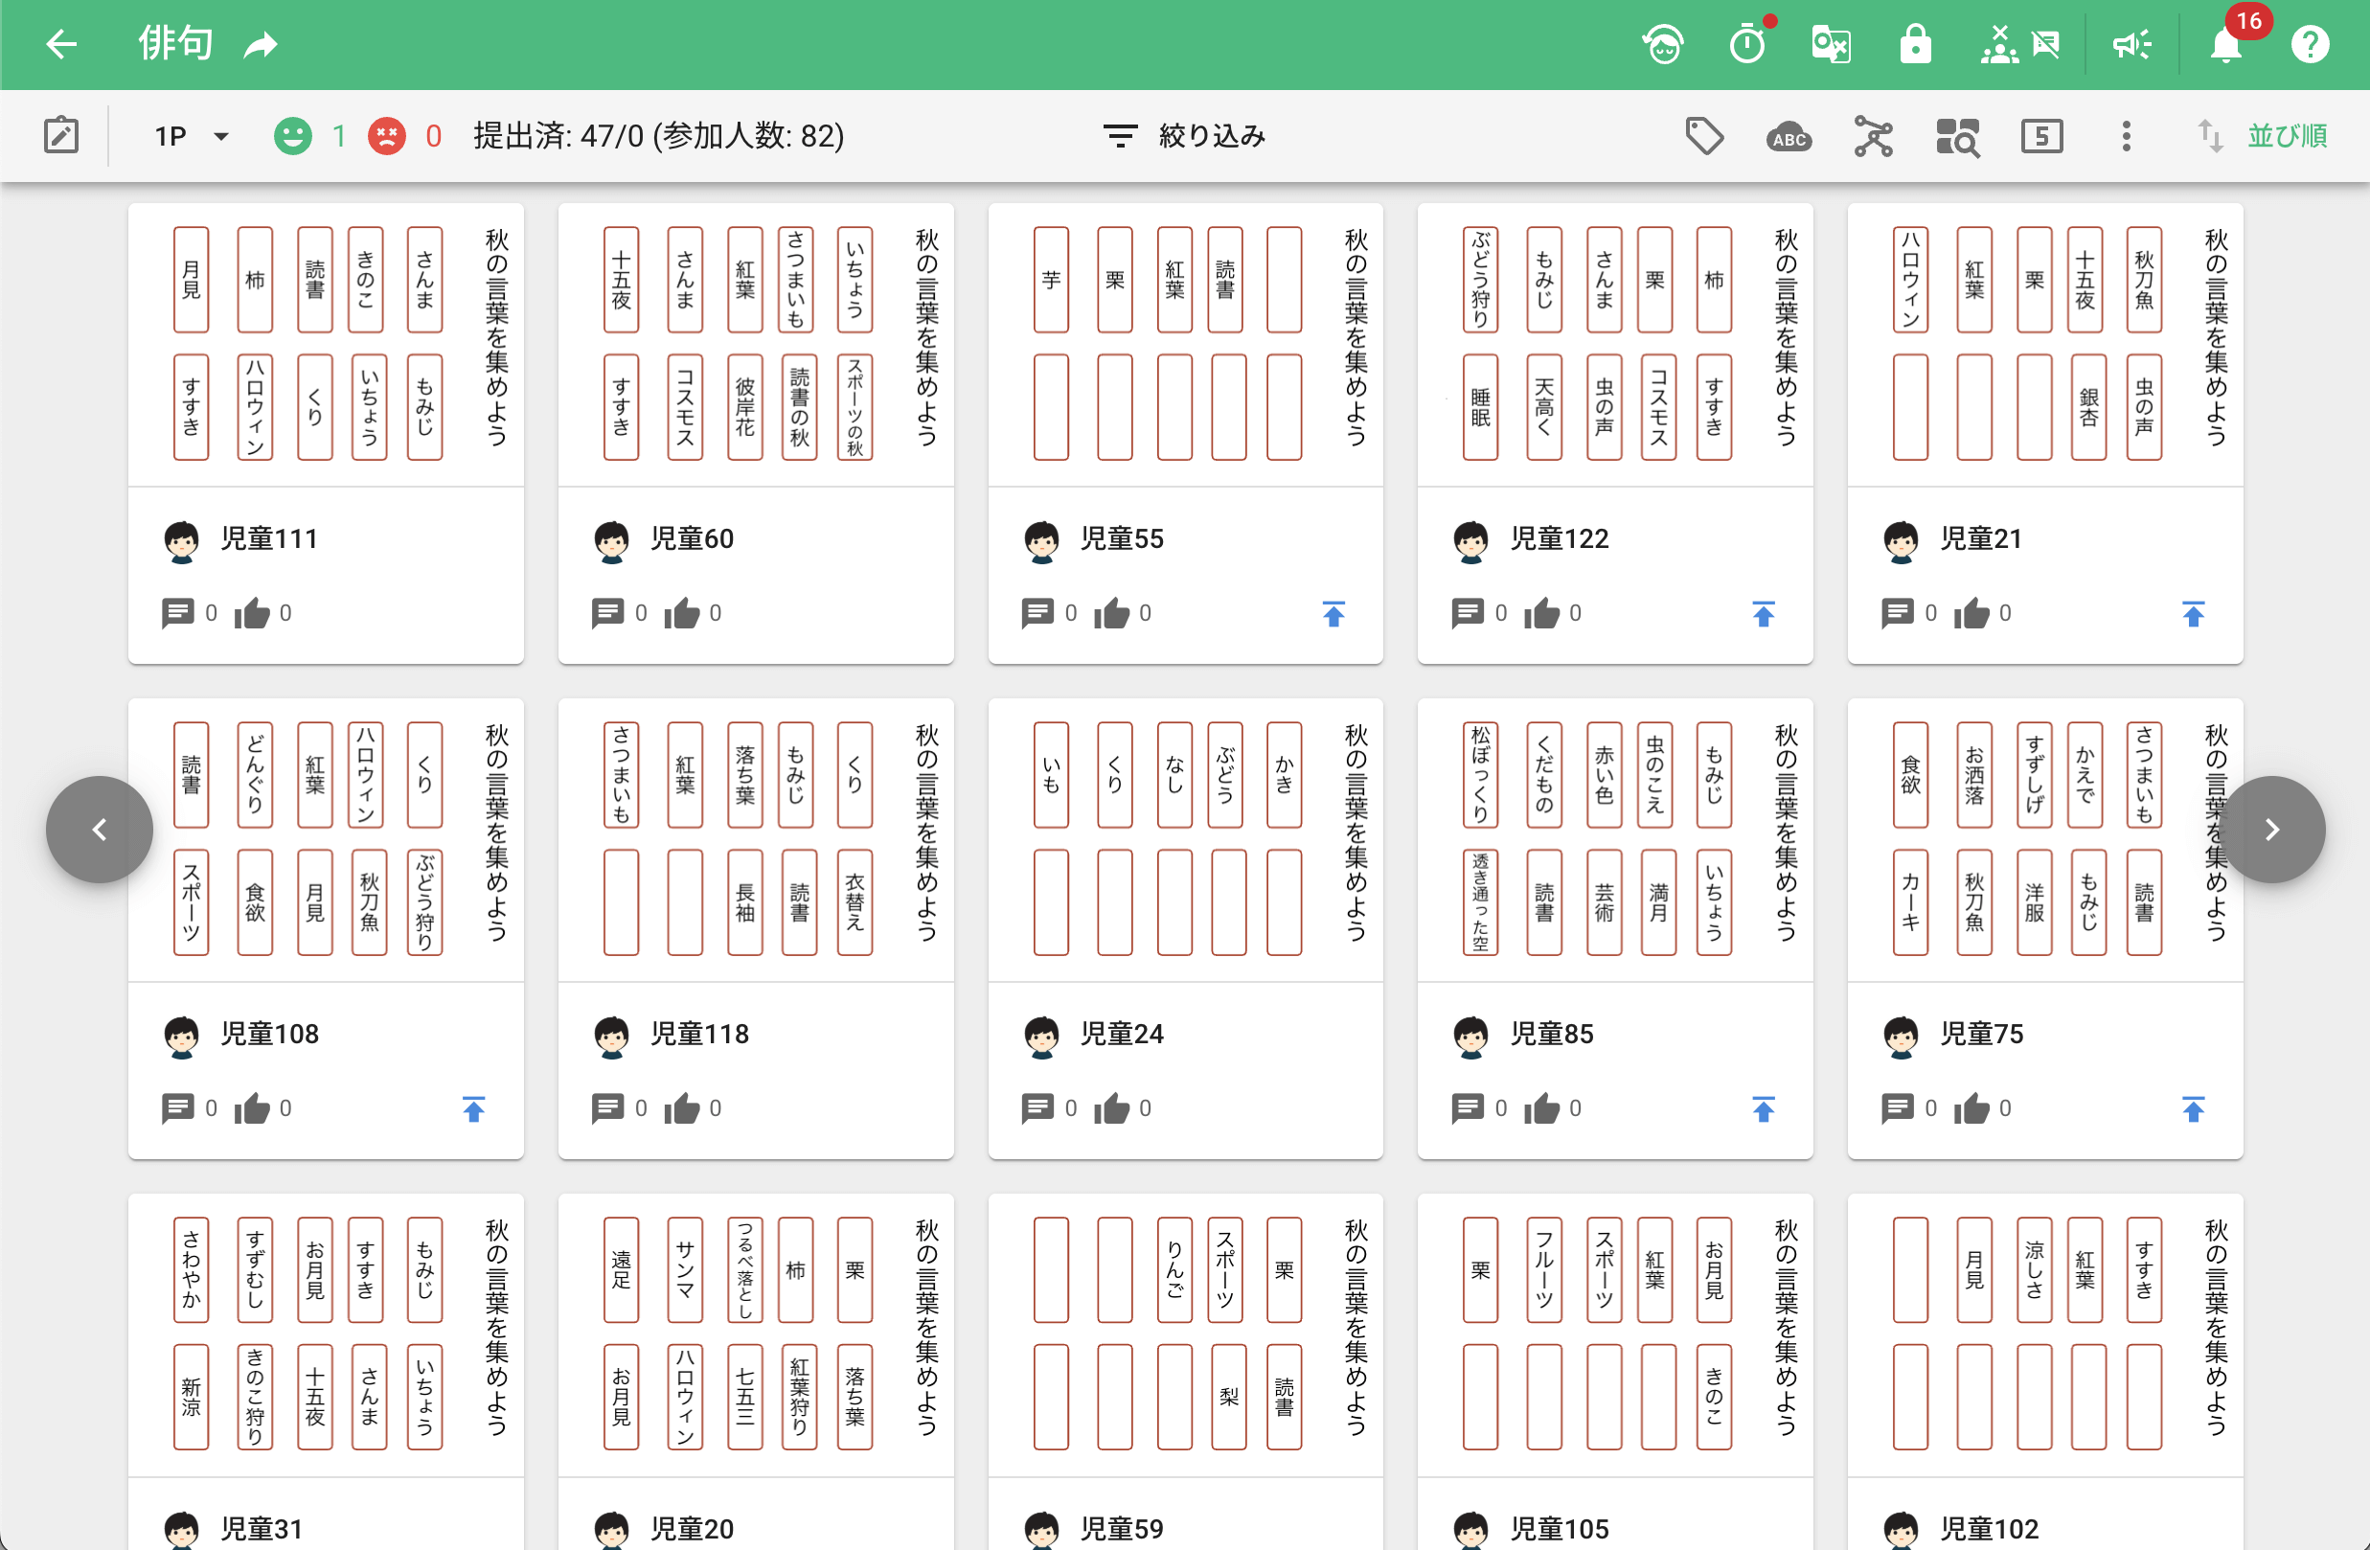
Task: Open comments on 児童60's card
Action: pos(606,613)
